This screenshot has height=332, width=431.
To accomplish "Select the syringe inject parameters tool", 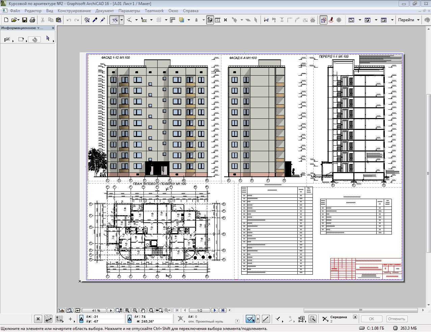I will (x=102, y=20).
